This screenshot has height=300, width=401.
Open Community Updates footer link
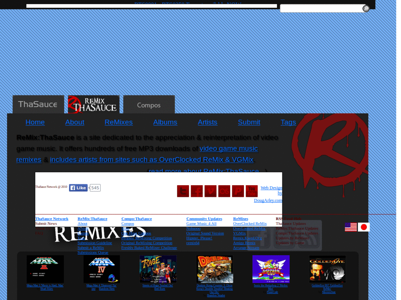[x=204, y=219]
